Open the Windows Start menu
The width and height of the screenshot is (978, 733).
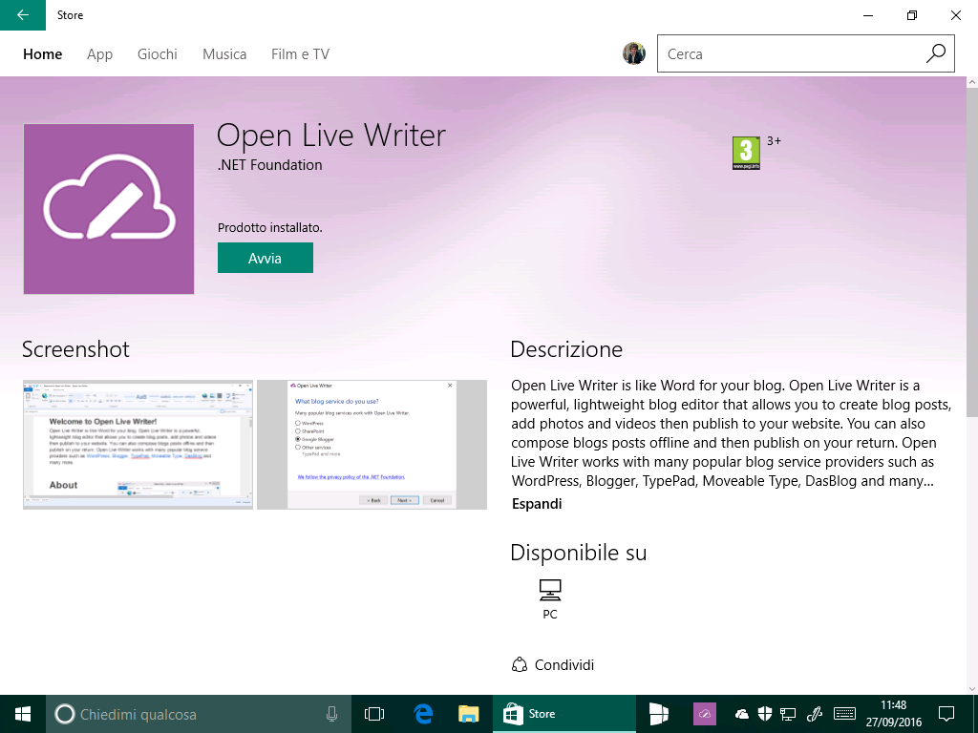(x=23, y=714)
